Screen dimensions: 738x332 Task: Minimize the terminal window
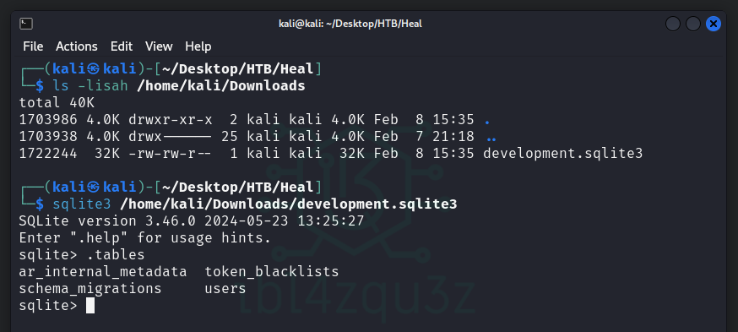point(673,24)
